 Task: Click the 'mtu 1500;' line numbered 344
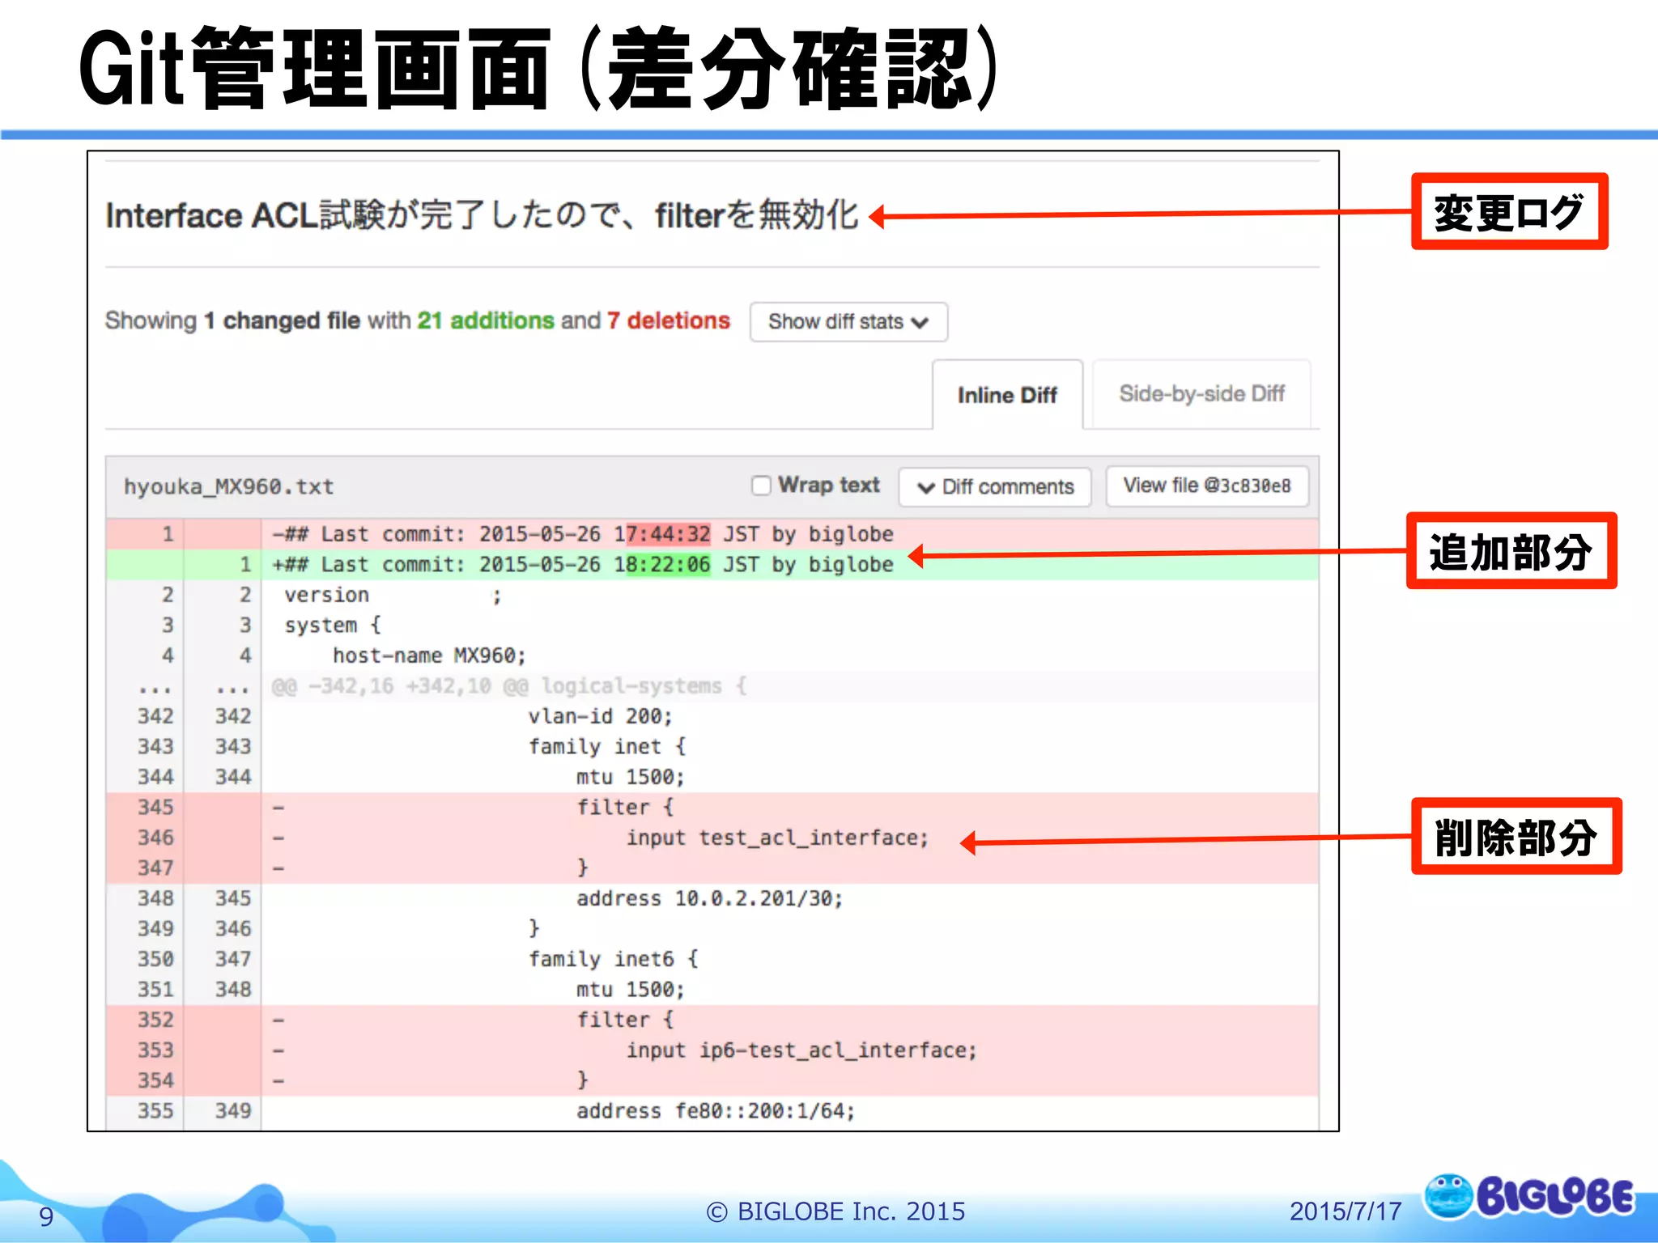pos(712,777)
